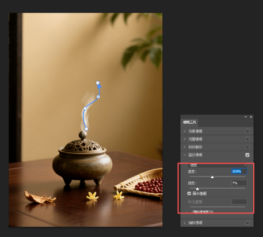Toggle the edit blur shapes checkbox
Viewport: 263px width, 237px height.
(189, 212)
